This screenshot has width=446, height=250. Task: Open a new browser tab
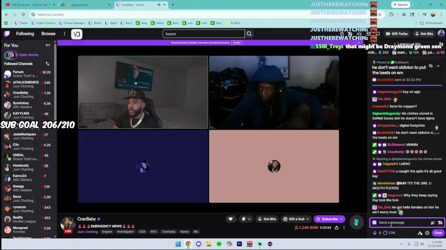click(173, 5)
